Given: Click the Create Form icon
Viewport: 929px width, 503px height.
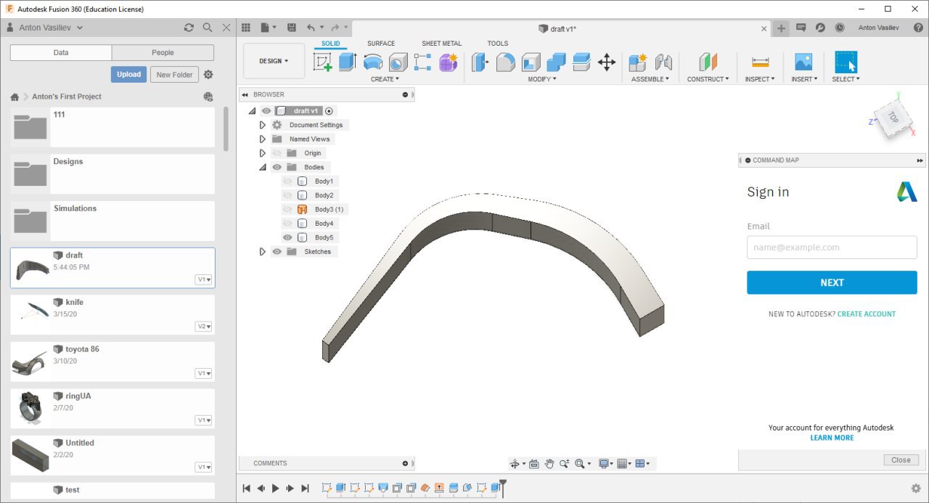Looking at the screenshot, I should (x=448, y=62).
